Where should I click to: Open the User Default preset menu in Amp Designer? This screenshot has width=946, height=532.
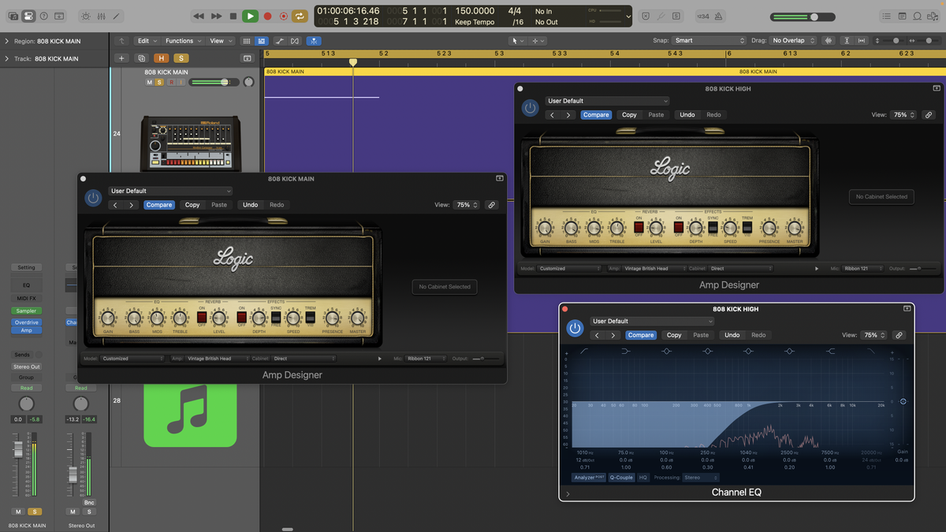170,191
